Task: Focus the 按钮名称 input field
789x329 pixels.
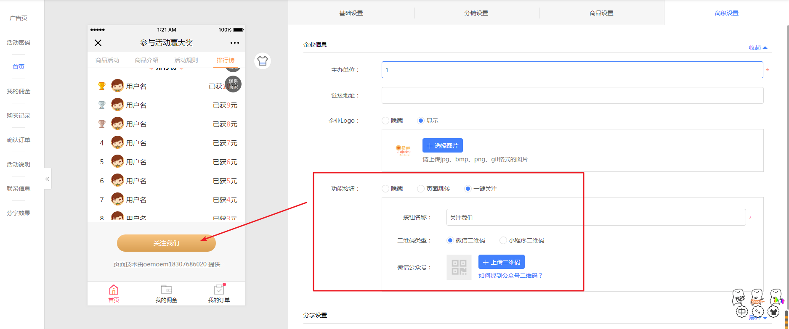Action: (x=596, y=217)
